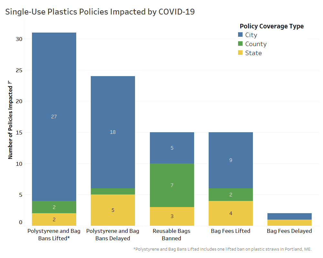Select the State segment labeled 4
Viewport: 323px width, 258px height.
point(231,213)
